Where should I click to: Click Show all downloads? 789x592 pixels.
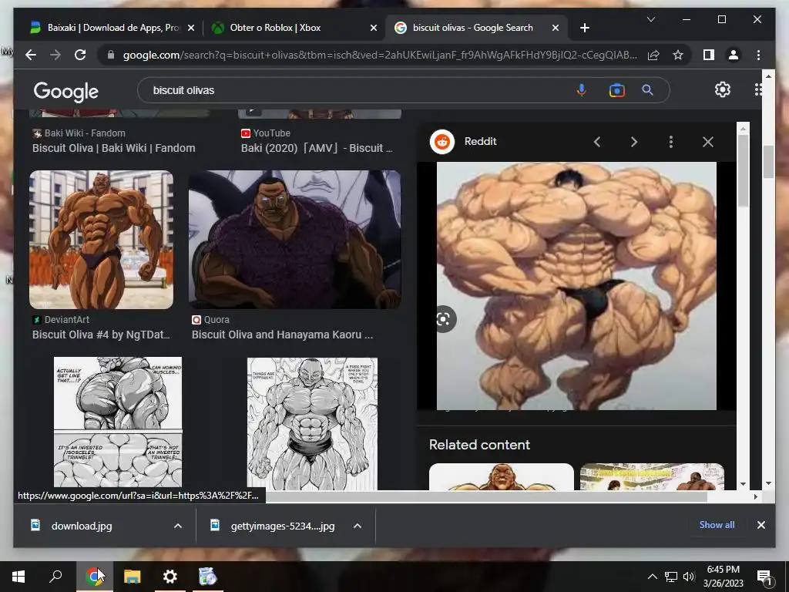click(x=717, y=525)
